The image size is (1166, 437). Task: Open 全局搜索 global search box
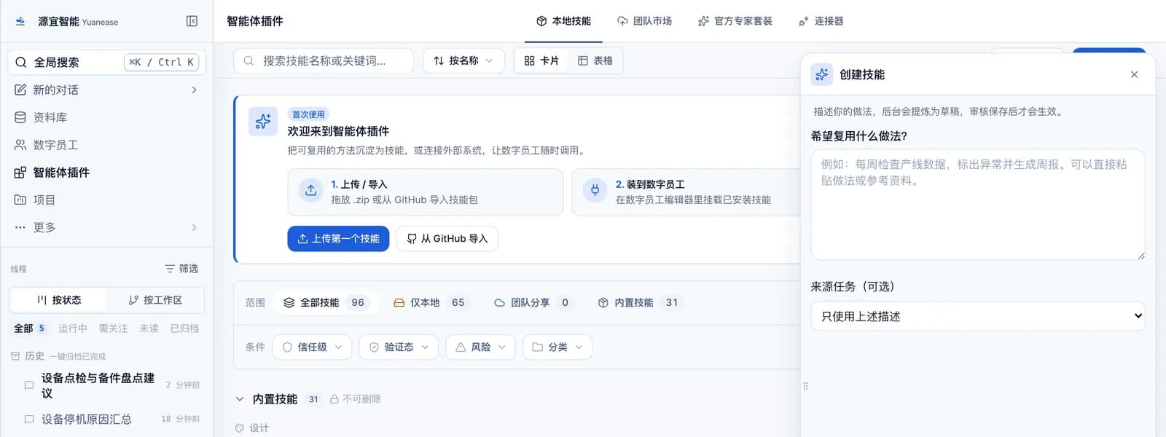107,62
